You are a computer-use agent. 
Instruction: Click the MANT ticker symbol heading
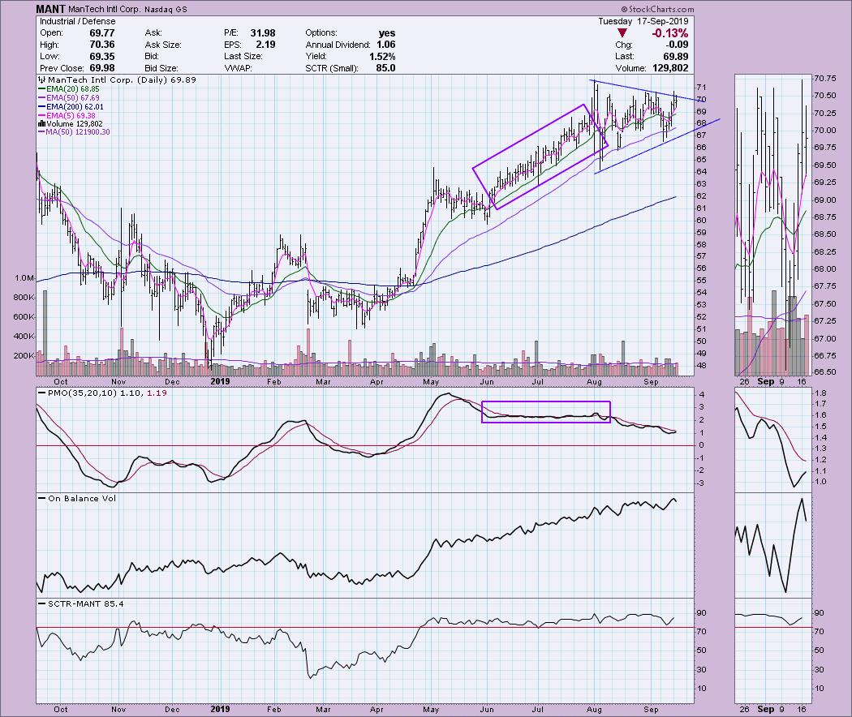[x=50, y=9]
